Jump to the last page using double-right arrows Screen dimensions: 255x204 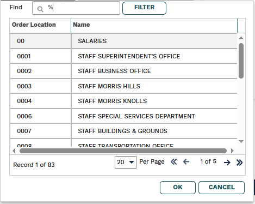[239, 163]
